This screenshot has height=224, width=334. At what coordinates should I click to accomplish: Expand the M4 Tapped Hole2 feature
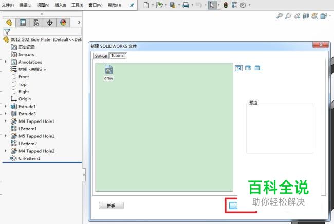[x=6, y=151]
